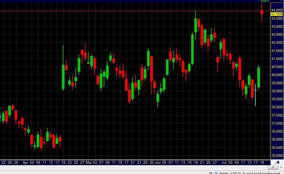The image size is (284, 174).
Task: Click the Apr month label on date axis
Action: click(26, 163)
